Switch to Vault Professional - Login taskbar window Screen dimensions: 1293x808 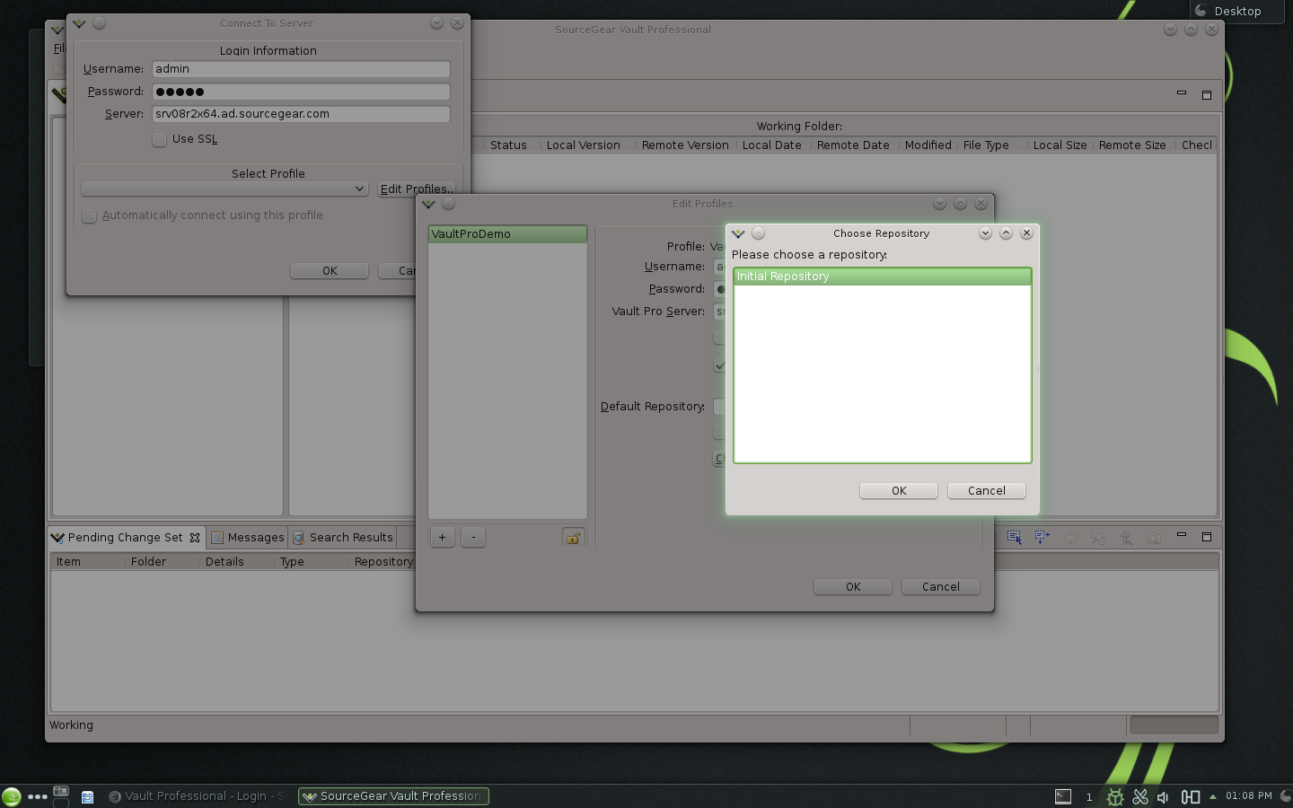click(x=197, y=796)
